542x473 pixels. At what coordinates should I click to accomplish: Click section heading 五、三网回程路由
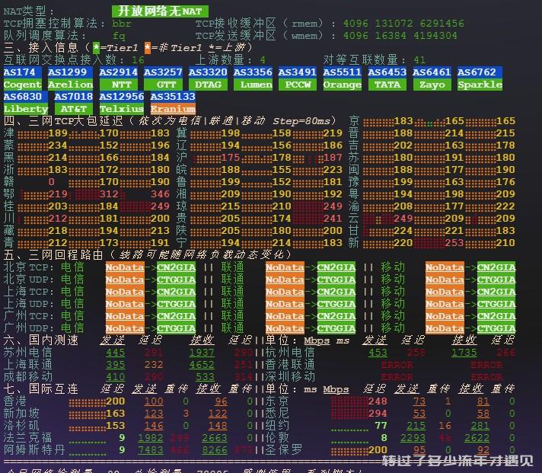point(53,255)
